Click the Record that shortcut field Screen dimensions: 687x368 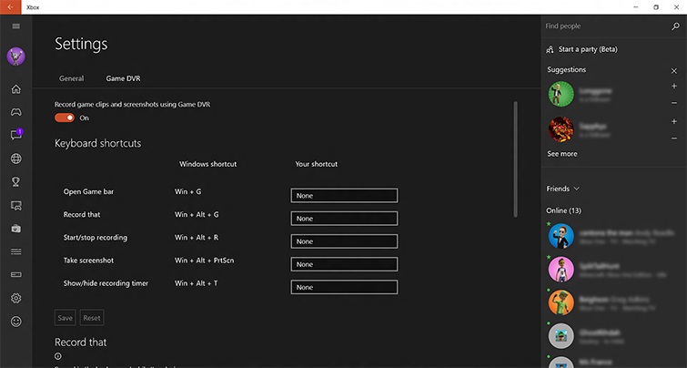pyautogui.click(x=344, y=219)
